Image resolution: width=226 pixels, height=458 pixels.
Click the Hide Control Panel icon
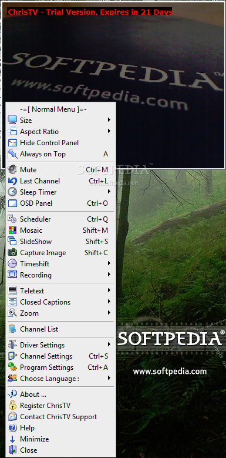tap(12, 143)
